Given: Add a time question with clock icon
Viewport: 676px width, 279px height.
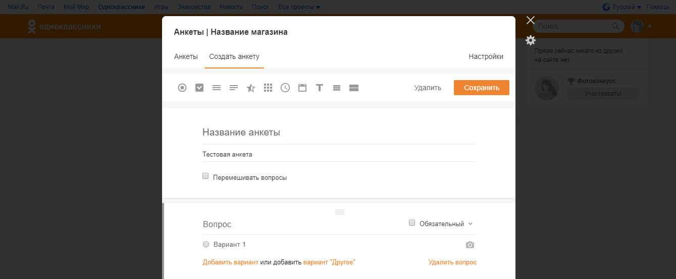Looking at the screenshot, I should coord(285,88).
